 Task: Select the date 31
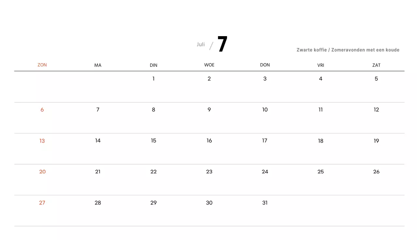pyautogui.click(x=265, y=203)
